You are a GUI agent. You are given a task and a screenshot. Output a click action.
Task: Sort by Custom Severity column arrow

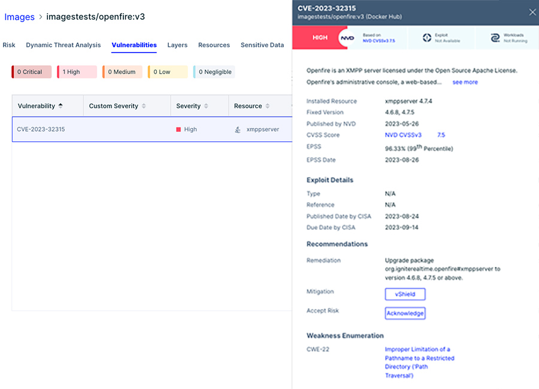[144, 106]
